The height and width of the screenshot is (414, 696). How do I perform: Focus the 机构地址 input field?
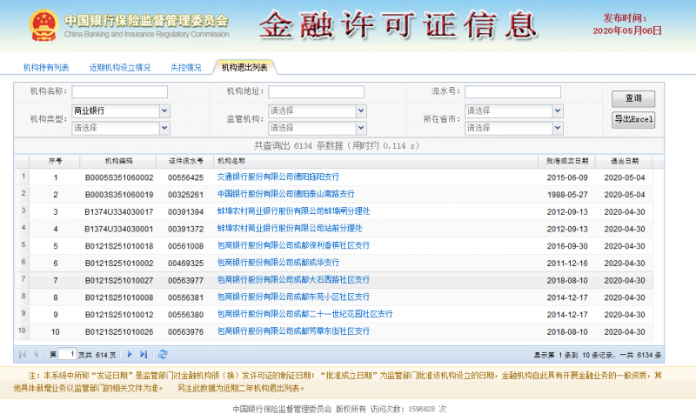(316, 92)
